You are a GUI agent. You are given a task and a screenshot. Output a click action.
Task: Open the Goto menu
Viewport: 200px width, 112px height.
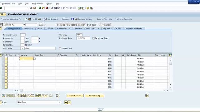tap(27, 4)
